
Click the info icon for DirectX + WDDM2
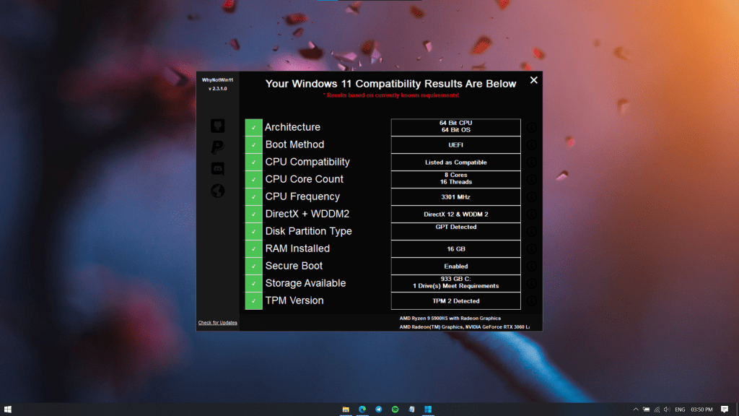[x=532, y=214]
